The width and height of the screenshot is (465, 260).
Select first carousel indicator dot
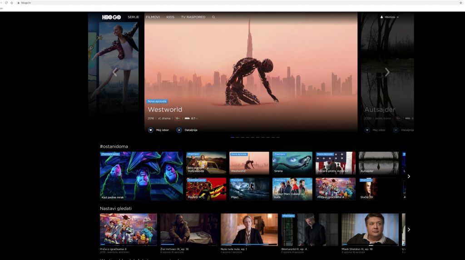[x=232, y=137]
